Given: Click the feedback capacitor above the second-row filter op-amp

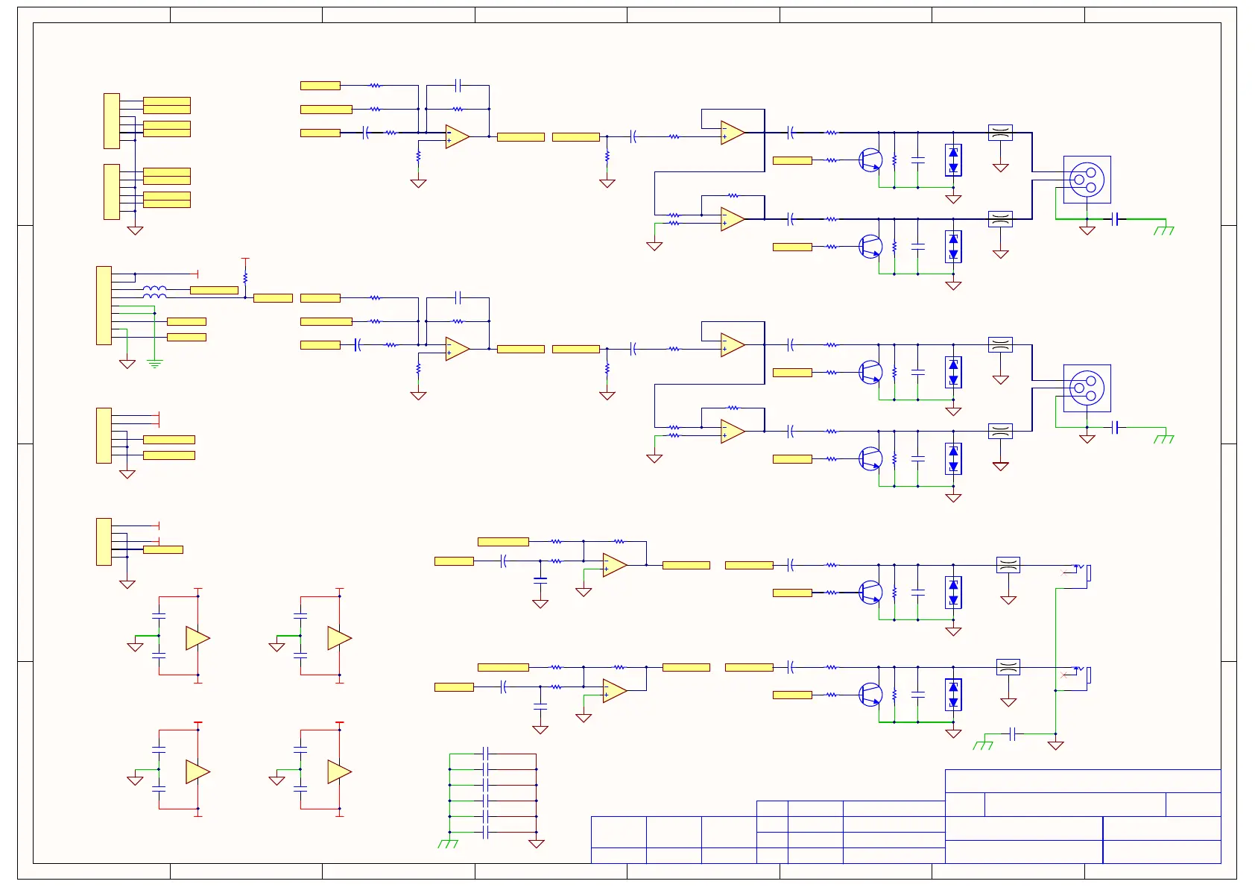Looking at the screenshot, I should (x=459, y=298).
